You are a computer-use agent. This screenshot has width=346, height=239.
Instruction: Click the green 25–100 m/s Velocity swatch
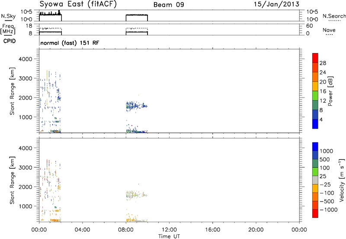click(x=315, y=172)
